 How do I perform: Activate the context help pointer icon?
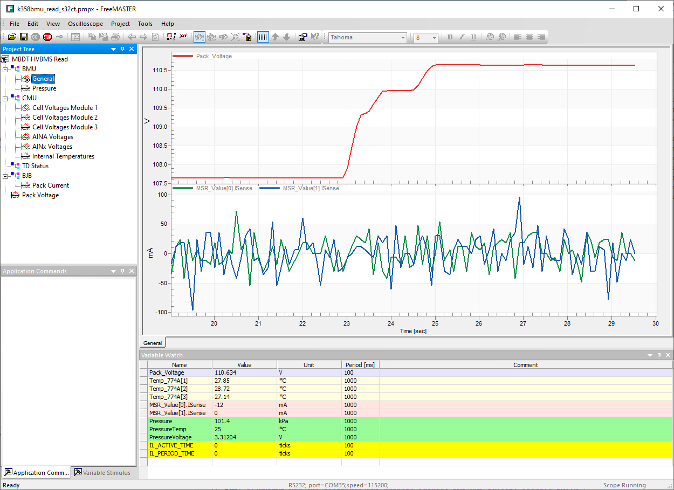315,37
